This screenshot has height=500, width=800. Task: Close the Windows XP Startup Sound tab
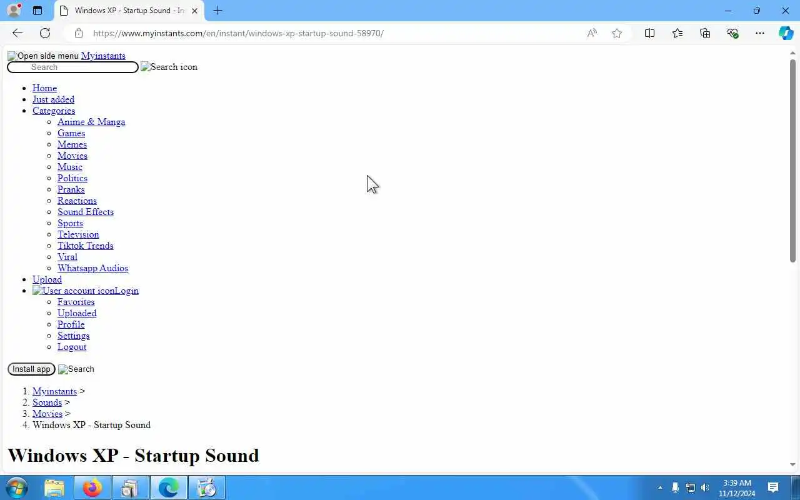click(x=194, y=11)
